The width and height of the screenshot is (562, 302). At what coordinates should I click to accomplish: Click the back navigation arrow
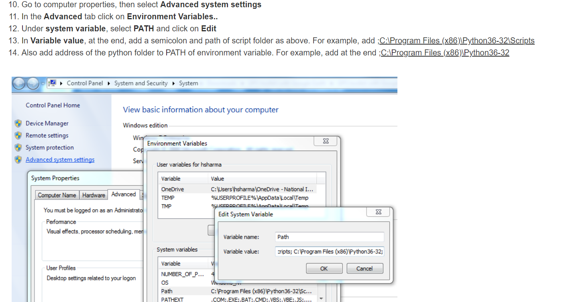point(19,83)
